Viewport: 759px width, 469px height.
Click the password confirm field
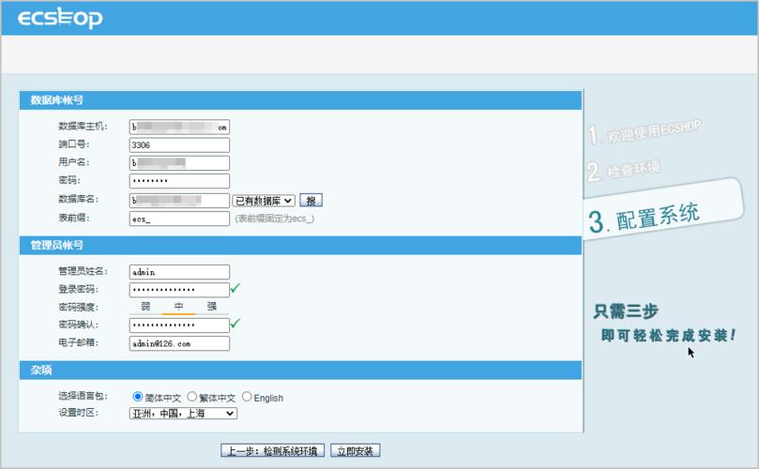coord(179,325)
